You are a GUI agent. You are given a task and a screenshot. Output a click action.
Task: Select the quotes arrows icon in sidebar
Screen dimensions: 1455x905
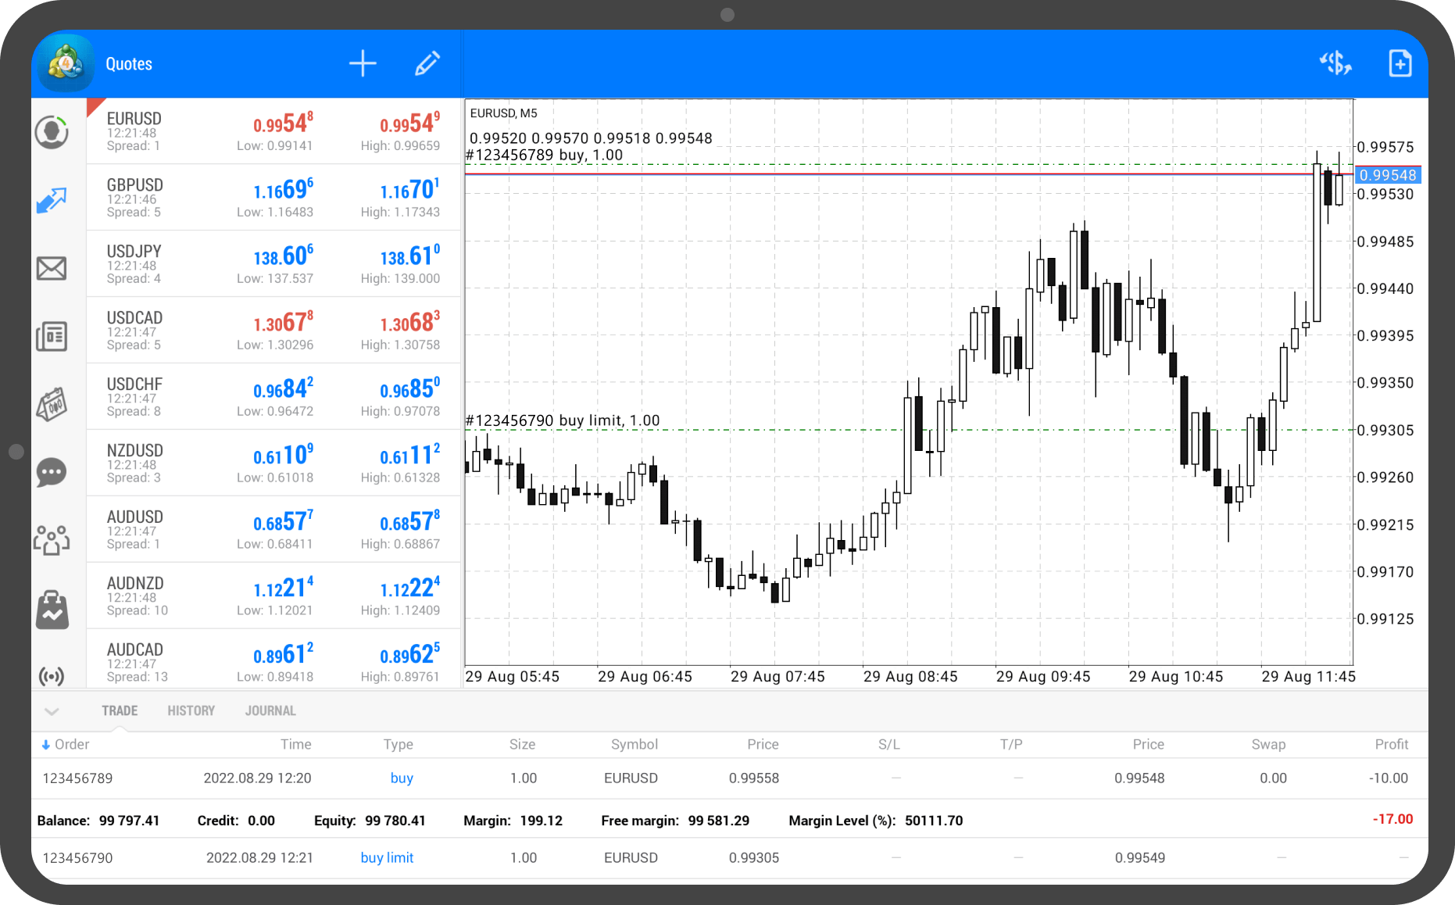coord(52,201)
